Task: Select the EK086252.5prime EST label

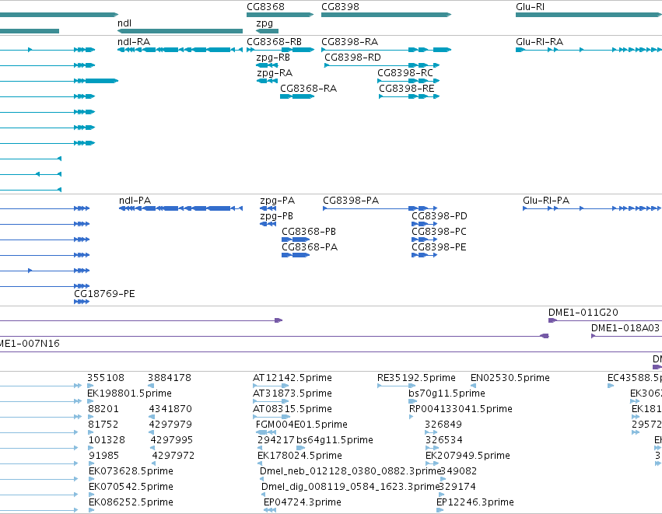Action: pos(131,502)
